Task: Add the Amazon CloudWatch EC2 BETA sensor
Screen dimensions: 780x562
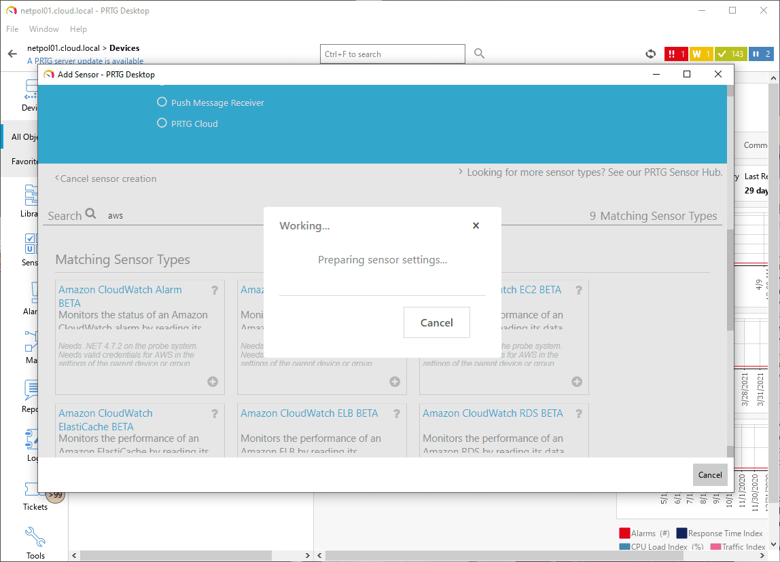Action: (x=577, y=381)
